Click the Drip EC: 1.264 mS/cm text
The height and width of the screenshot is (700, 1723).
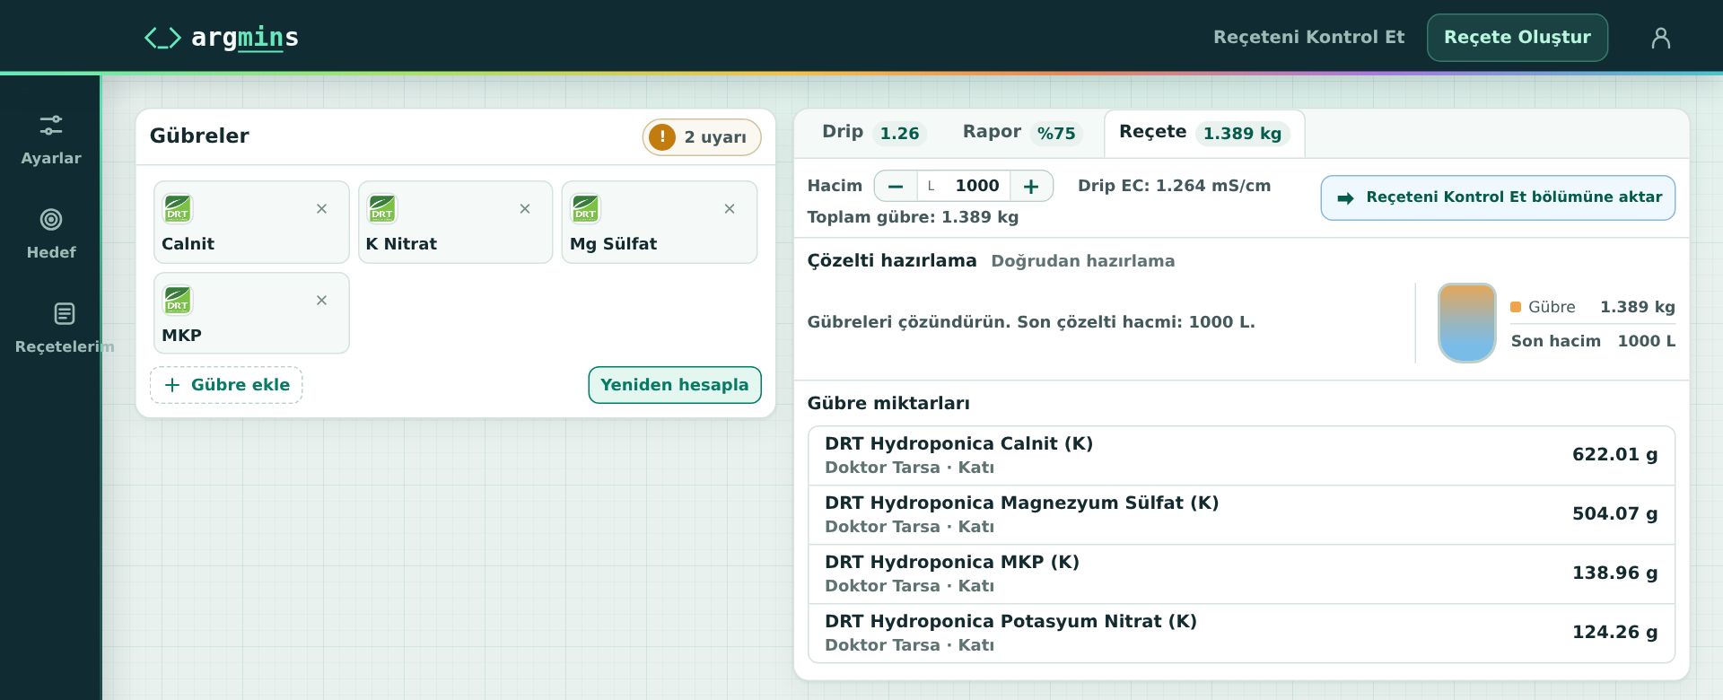[x=1174, y=186]
